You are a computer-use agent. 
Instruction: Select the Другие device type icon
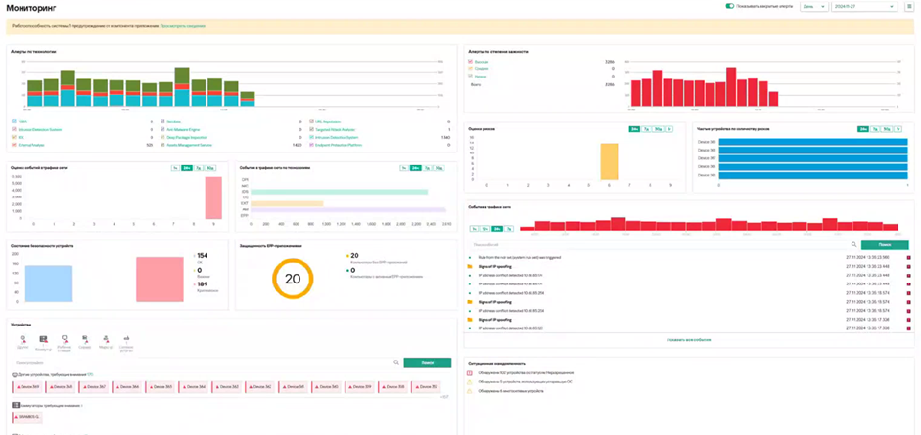tap(23, 339)
